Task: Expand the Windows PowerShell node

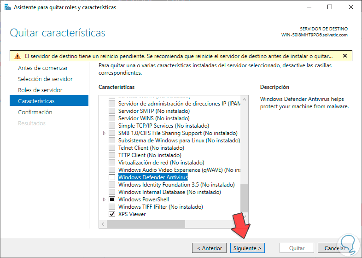Action: (x=104, y=199)
